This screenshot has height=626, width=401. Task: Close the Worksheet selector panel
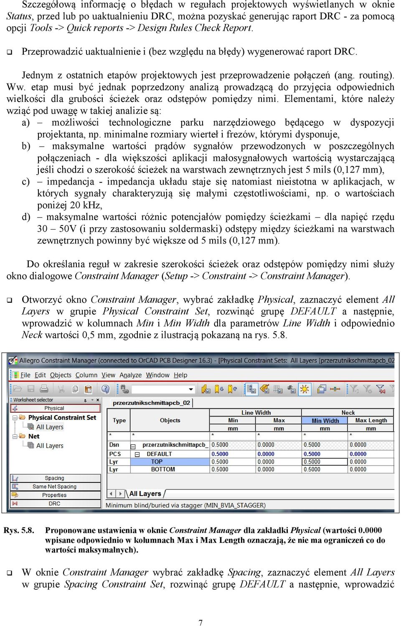click(98, 400)
